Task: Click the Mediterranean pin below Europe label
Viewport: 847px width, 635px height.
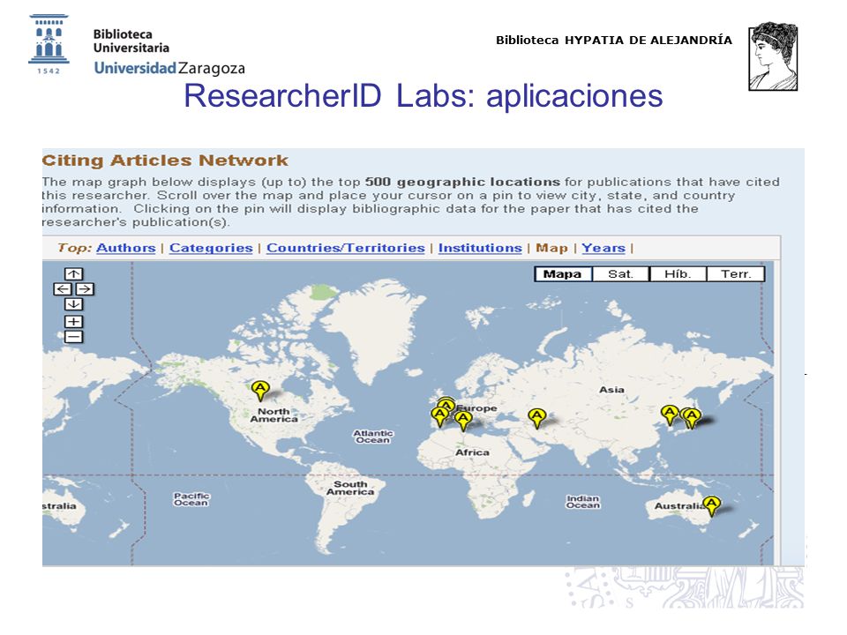Action: point(463,420)
